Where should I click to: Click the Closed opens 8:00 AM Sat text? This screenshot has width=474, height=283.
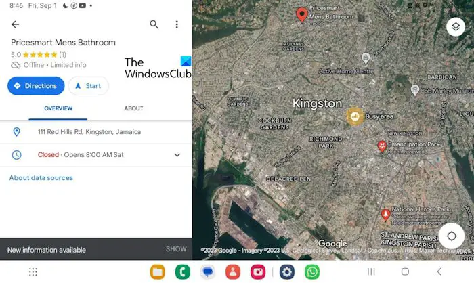point(81,155)
